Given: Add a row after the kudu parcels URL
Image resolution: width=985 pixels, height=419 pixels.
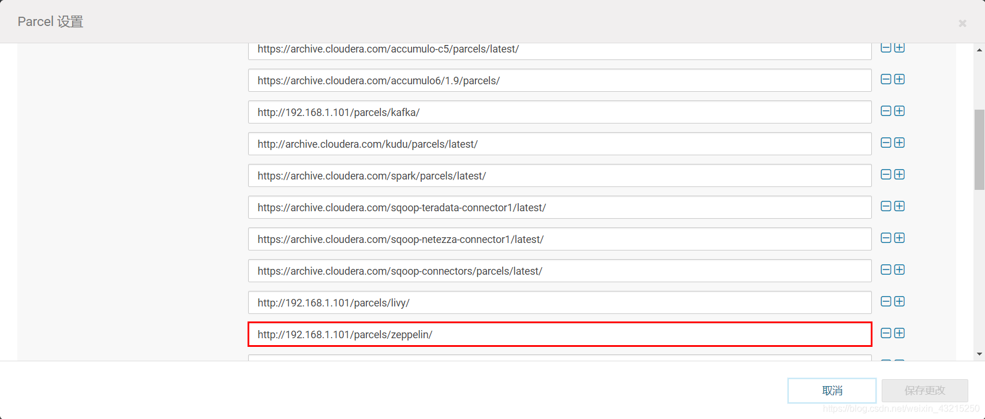Looking at the screenshot, I should 899,143.
